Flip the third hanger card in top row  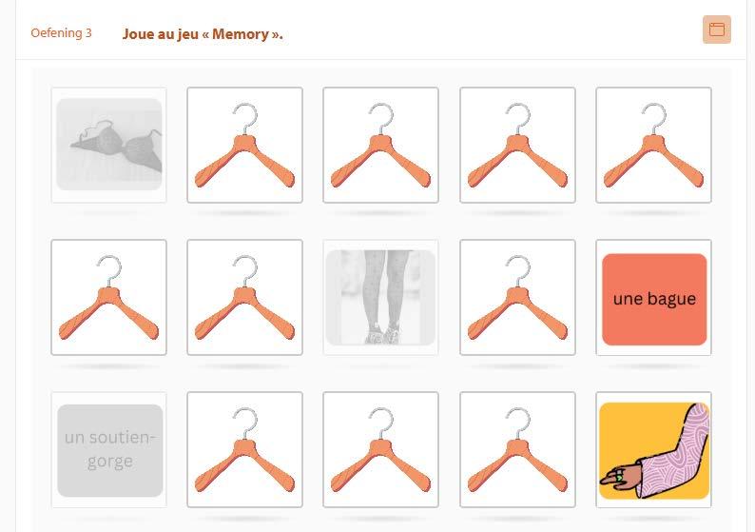pos(381,145)
